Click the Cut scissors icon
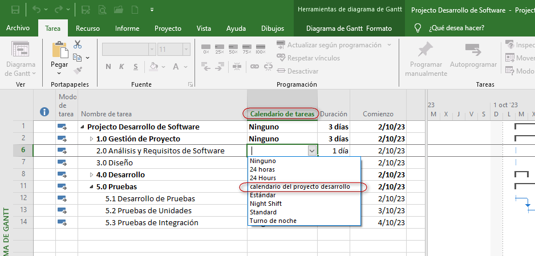535x256 pixels. click(78, 44)
